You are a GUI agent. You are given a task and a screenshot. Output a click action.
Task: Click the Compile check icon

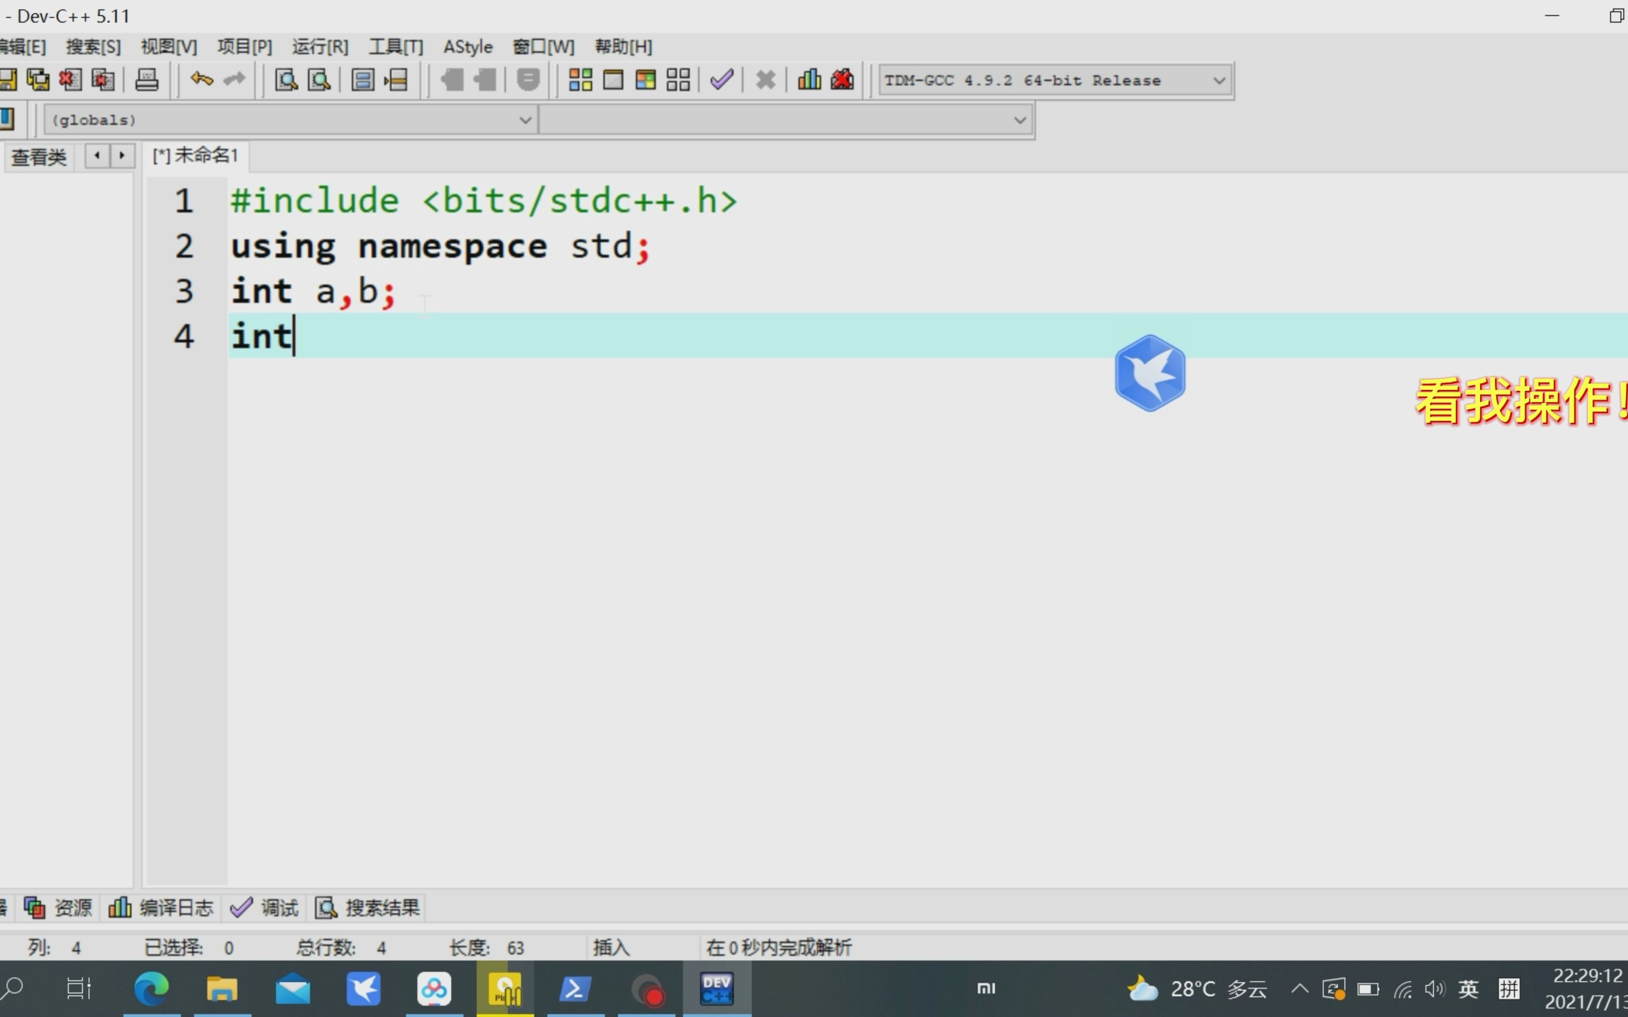tap(723, 80)
